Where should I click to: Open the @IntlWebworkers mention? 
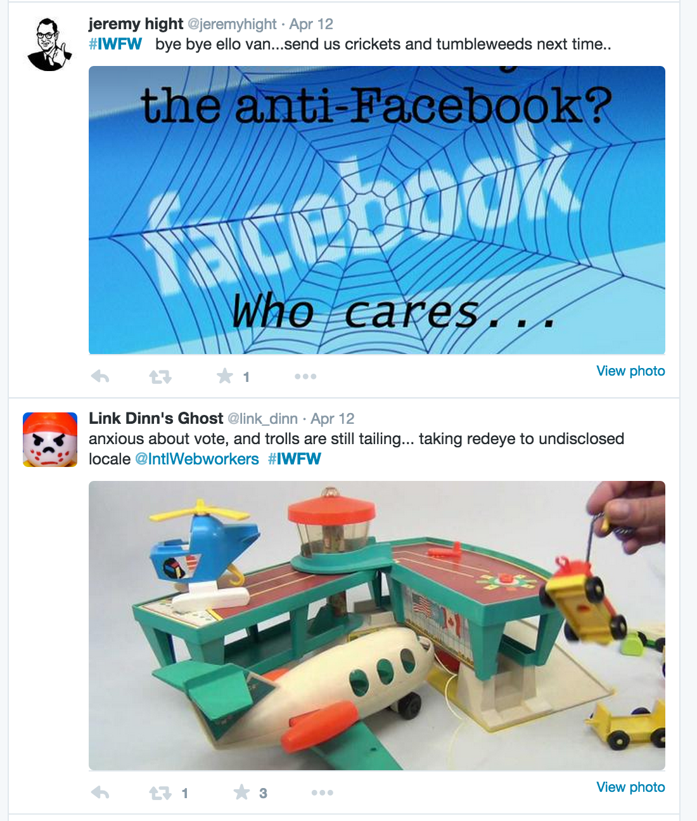click(x=197, y=459)
